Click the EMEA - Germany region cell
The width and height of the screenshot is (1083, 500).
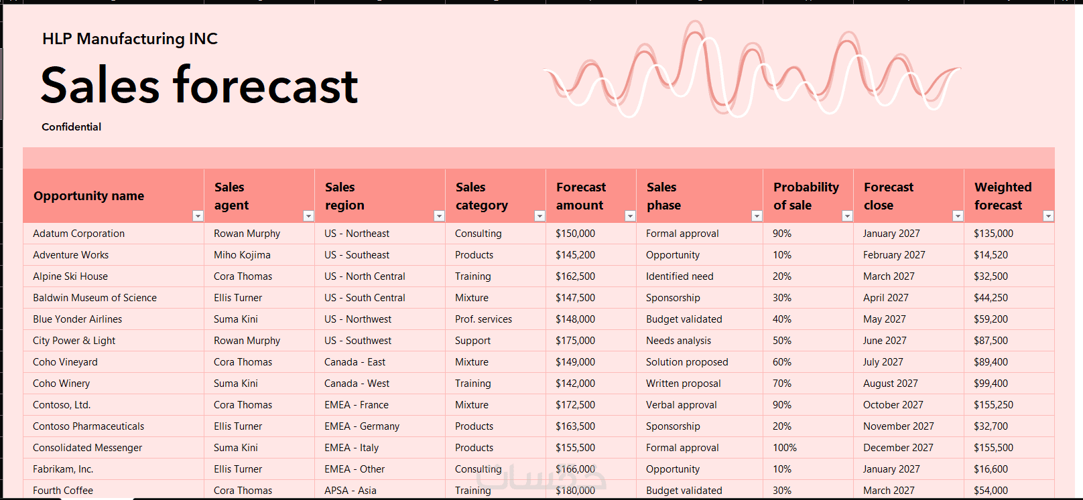coord(380,426)
